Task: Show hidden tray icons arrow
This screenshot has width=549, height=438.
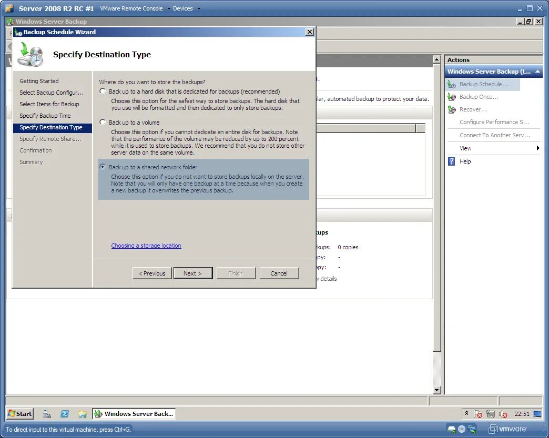Action: pos(467,413)
